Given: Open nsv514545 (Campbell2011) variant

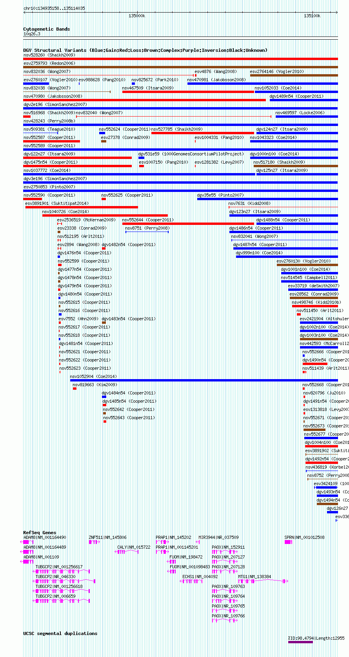Looking at the screenshot, I should [309, 277].
